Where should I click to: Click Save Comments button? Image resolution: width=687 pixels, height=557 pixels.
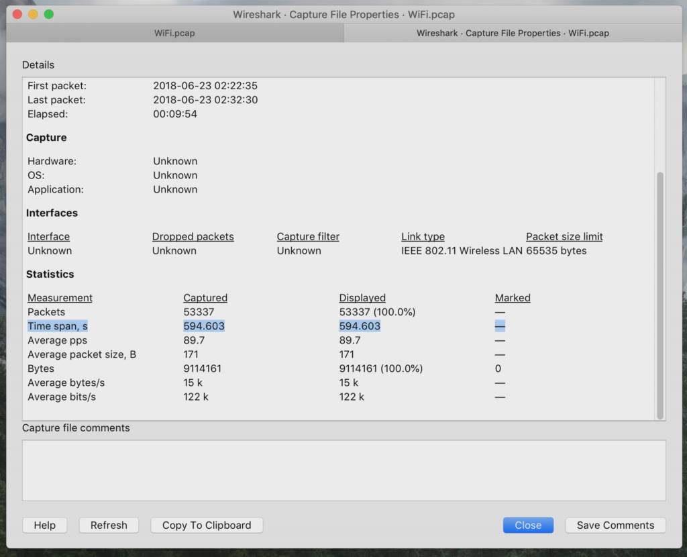click(615, 525)
